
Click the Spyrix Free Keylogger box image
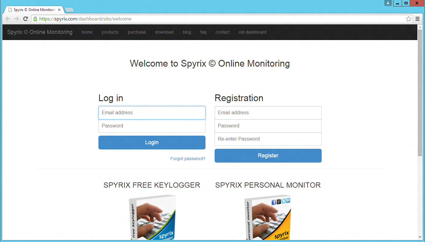tap(152, 218)
